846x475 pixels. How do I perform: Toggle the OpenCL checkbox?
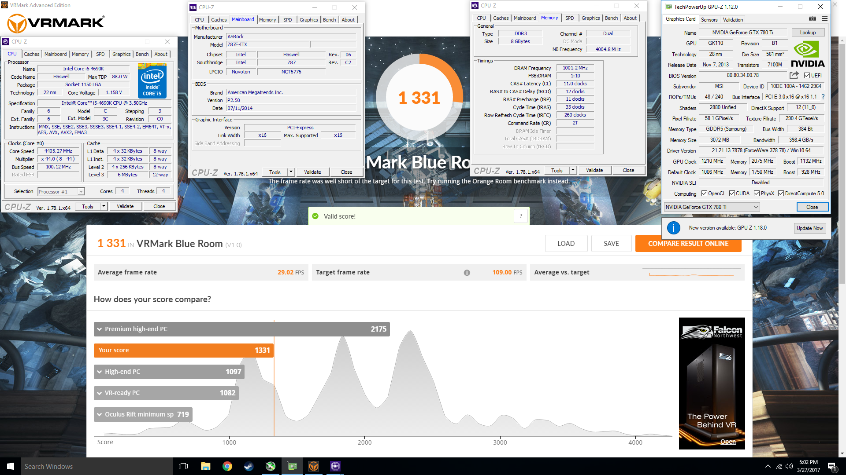coord(704,194)
